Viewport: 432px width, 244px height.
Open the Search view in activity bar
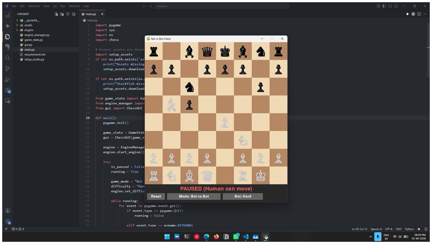point(8,57)
